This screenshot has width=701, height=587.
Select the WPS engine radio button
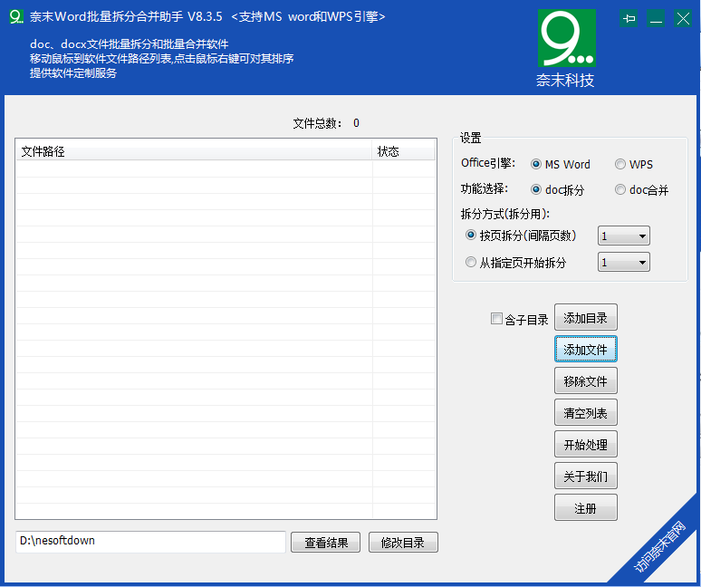pos(620,164)
